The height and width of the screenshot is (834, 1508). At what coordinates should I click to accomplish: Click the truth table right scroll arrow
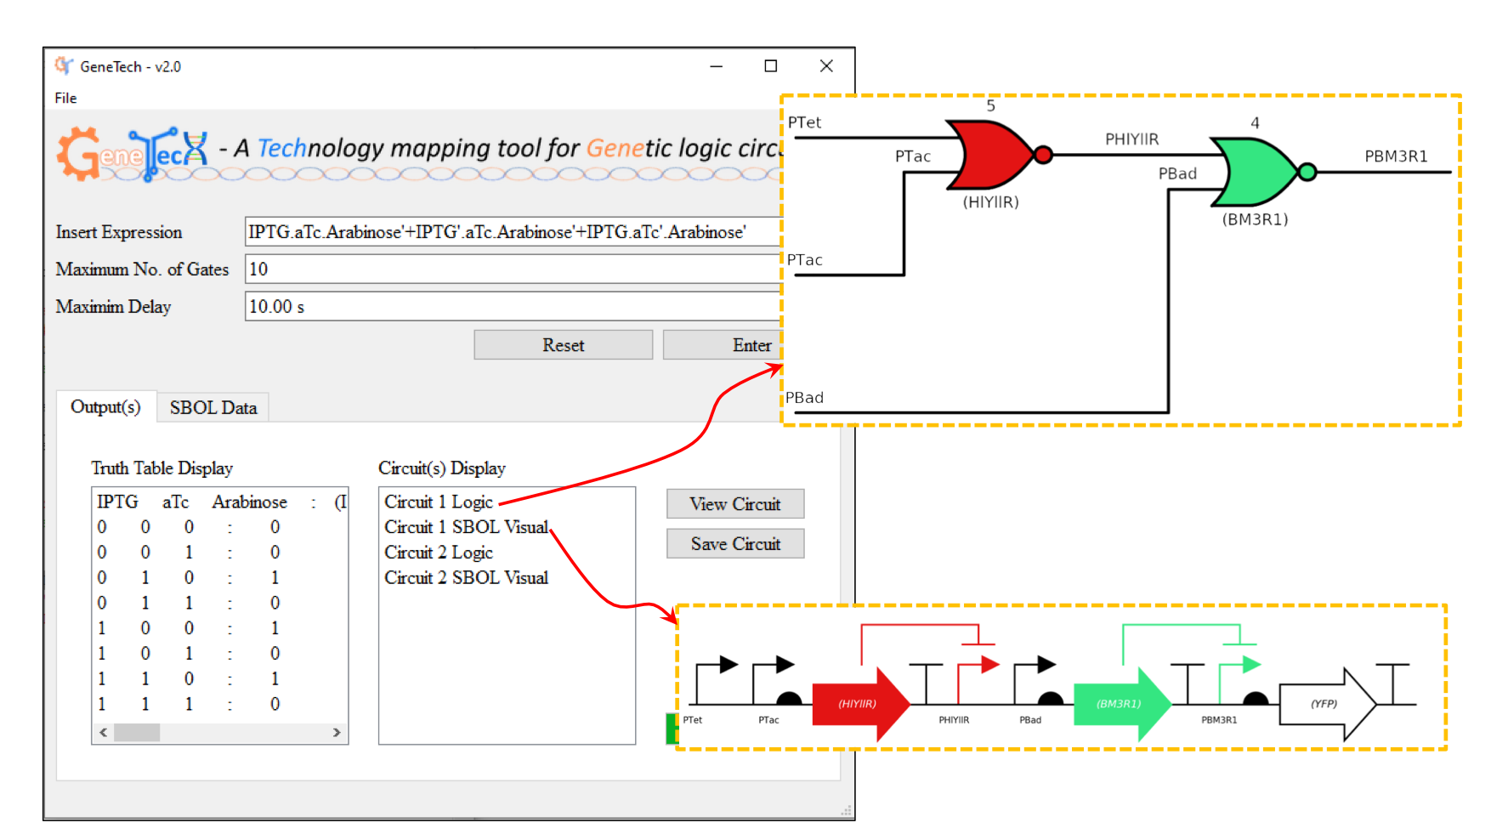[337, 732]
